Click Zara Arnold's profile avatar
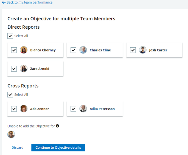The width and height of the screenshot is (188, 155). (x=24, y=69)
